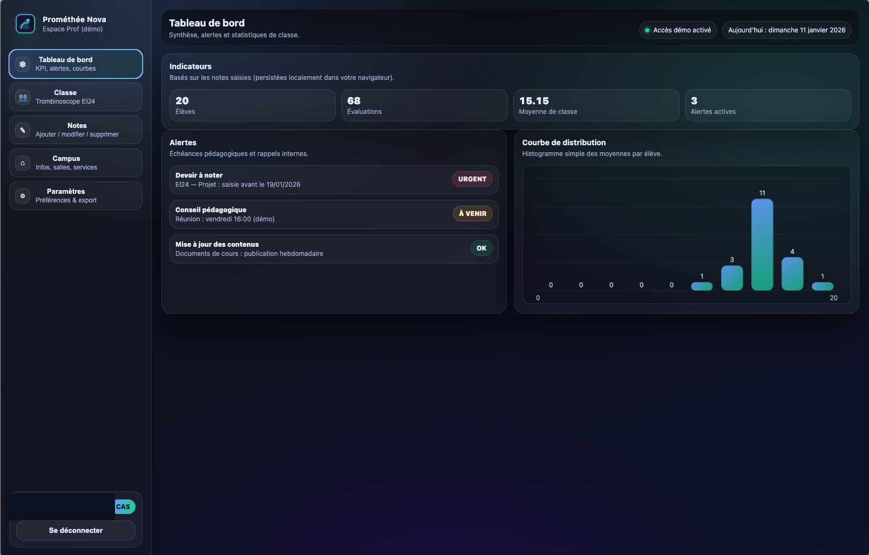Open the Devoir à noter alert
Screen dimensions: 869x555
(x=334, y=180)
